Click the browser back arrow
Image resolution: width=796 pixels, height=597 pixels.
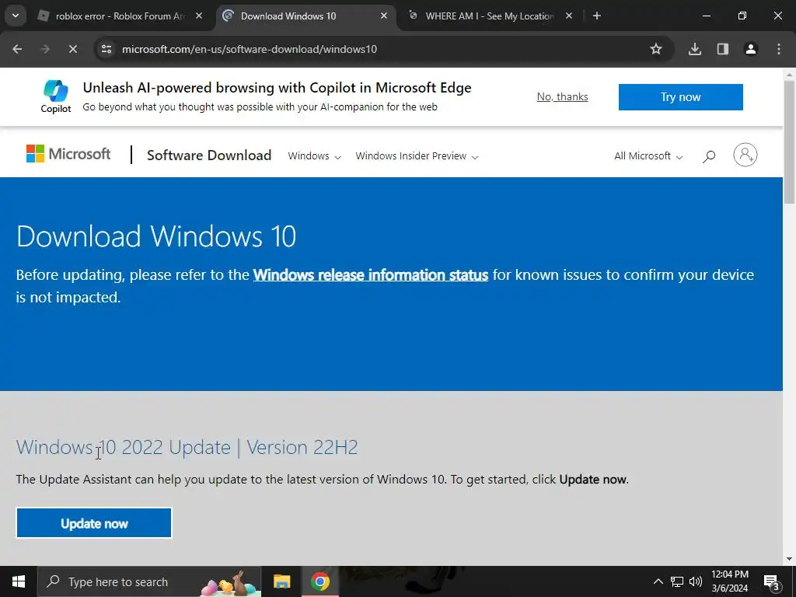tap(17, 49)
